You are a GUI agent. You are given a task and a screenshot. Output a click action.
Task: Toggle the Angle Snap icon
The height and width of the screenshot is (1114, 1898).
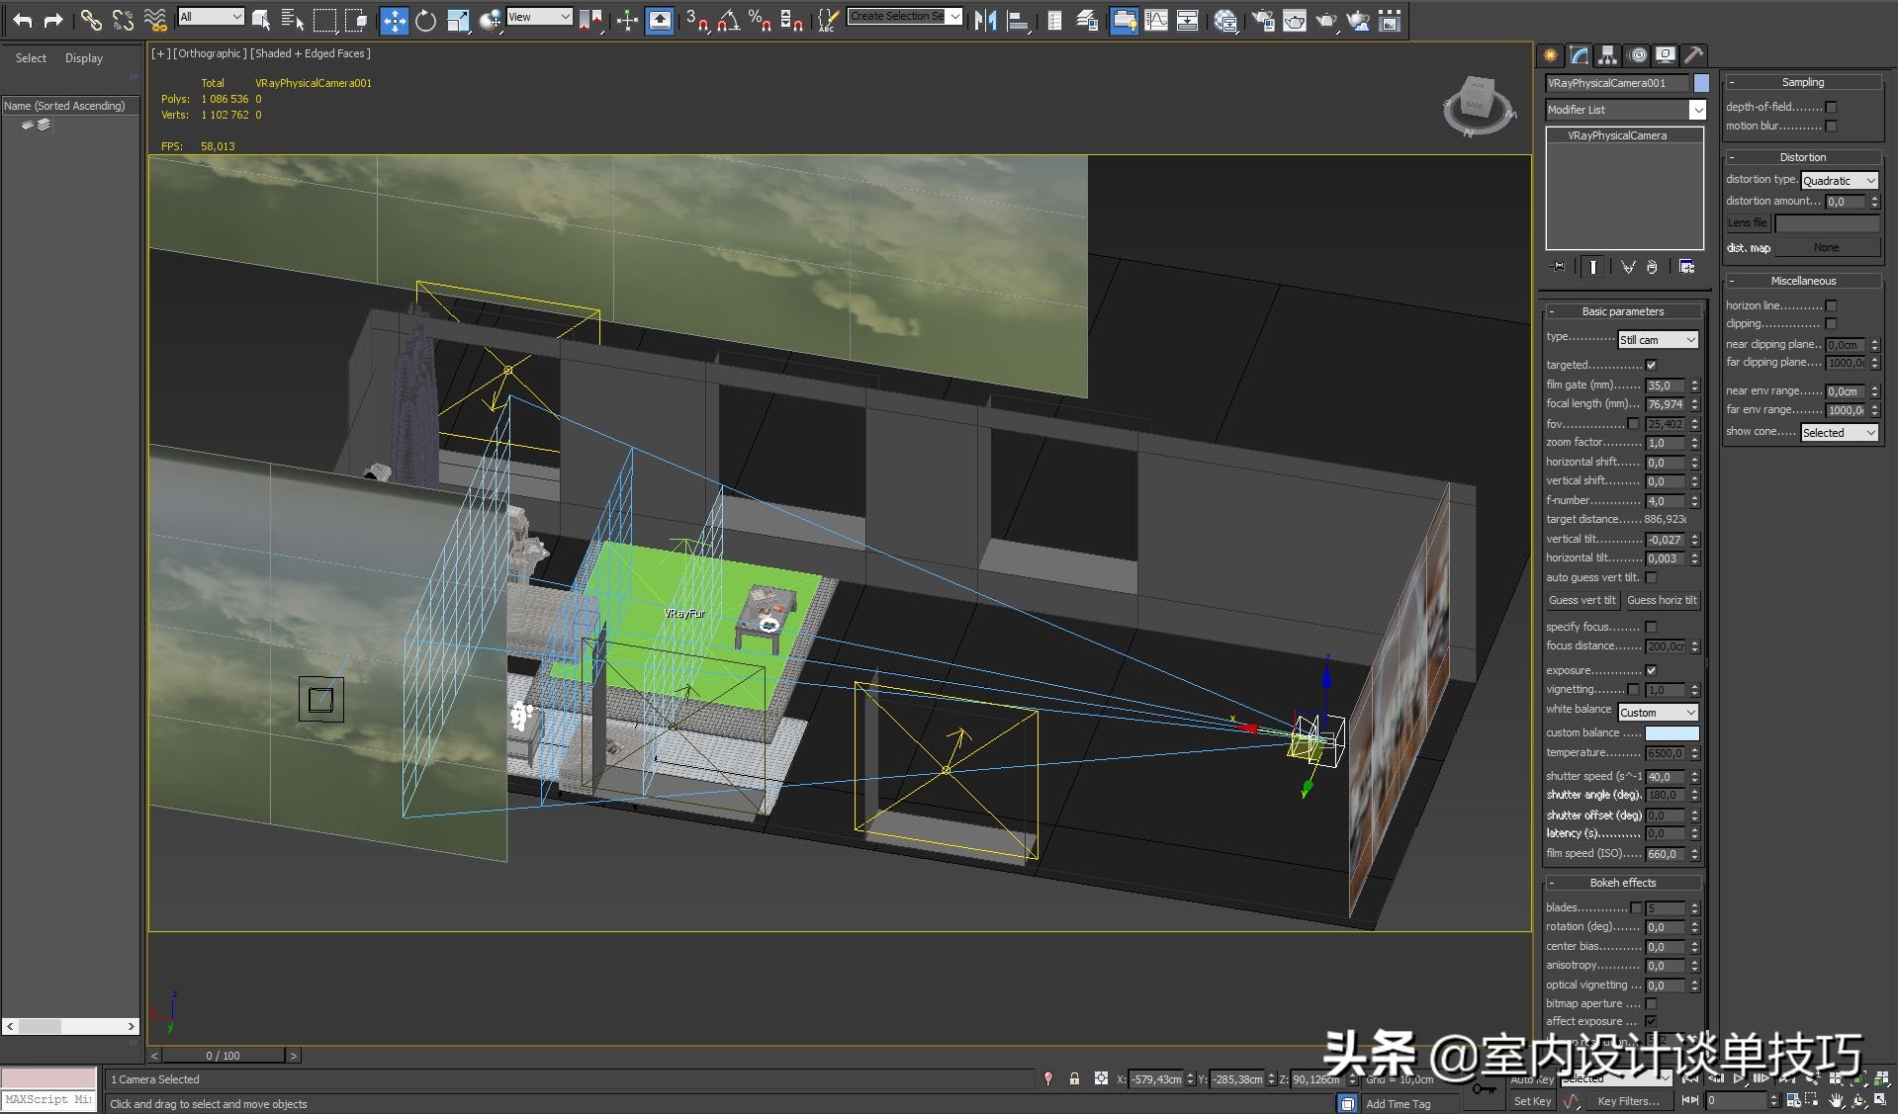pos(729,20)
